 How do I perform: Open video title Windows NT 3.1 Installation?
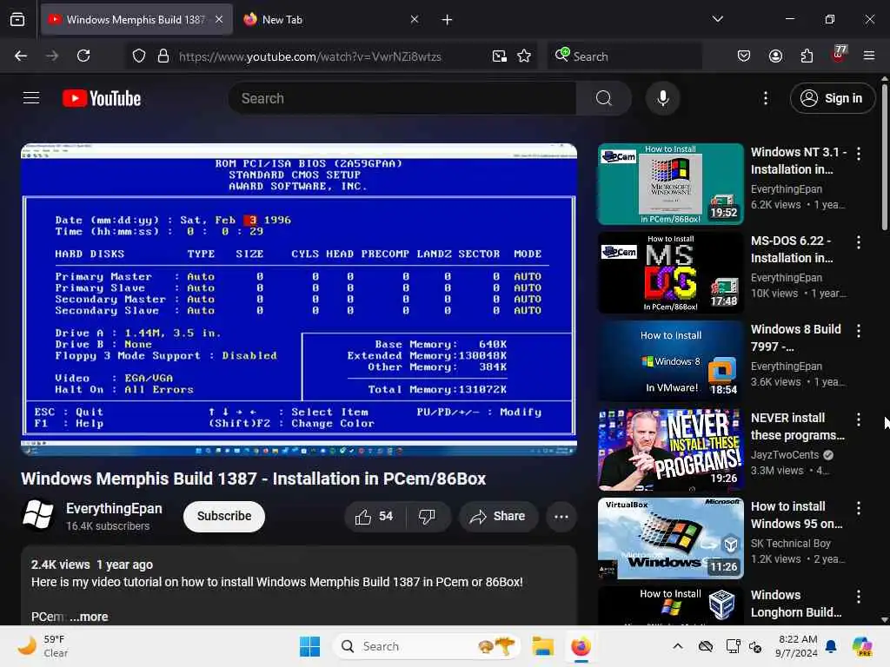click(799, 161)
